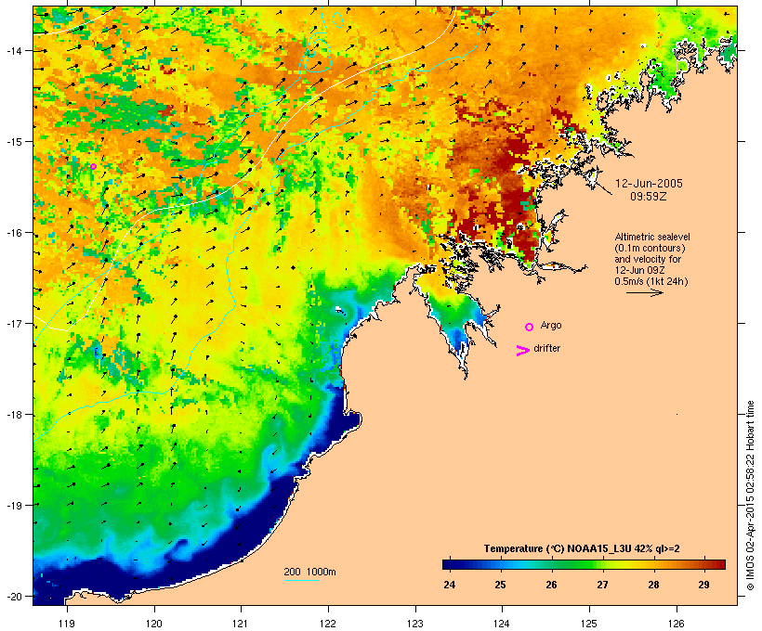Click the 123 longitude axis label
Image resolution: width=762 pixels, height=631 pixels.
tap(415, 624)
